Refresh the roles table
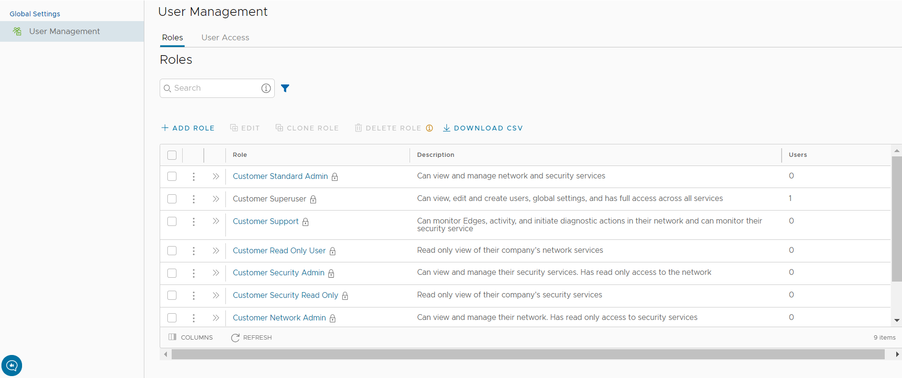Image resolution: width=902 pixels, height=378 pixels. pyautogui.click(x=251, y=338)
